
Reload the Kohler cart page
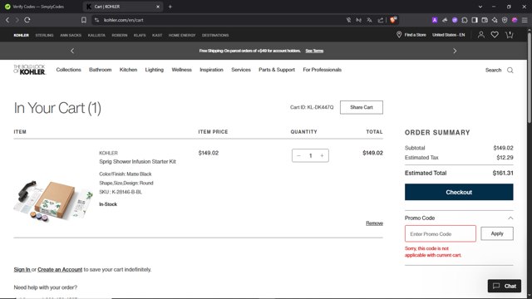27,20
